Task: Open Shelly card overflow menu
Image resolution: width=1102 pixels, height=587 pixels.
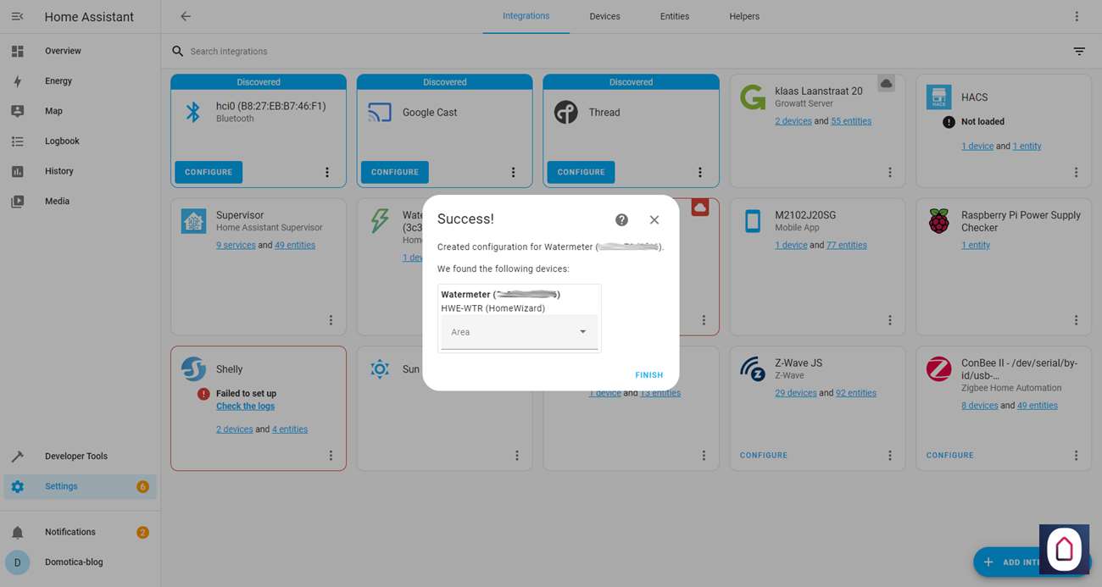Action: (x=331, y=455)
